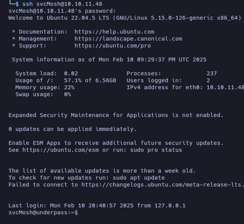
Task: Click the svcMosh@10.10.11.48 ssh target
Action: pos(69,4)
